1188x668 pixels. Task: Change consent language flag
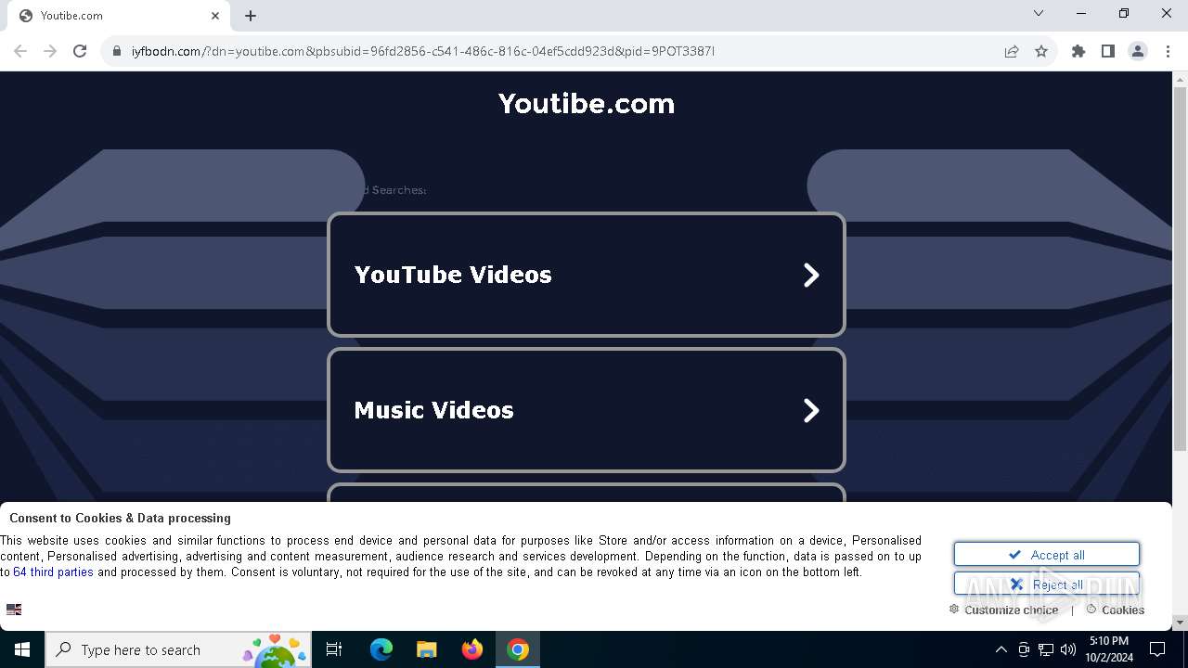pyautogui.click(x=14, y=610)
